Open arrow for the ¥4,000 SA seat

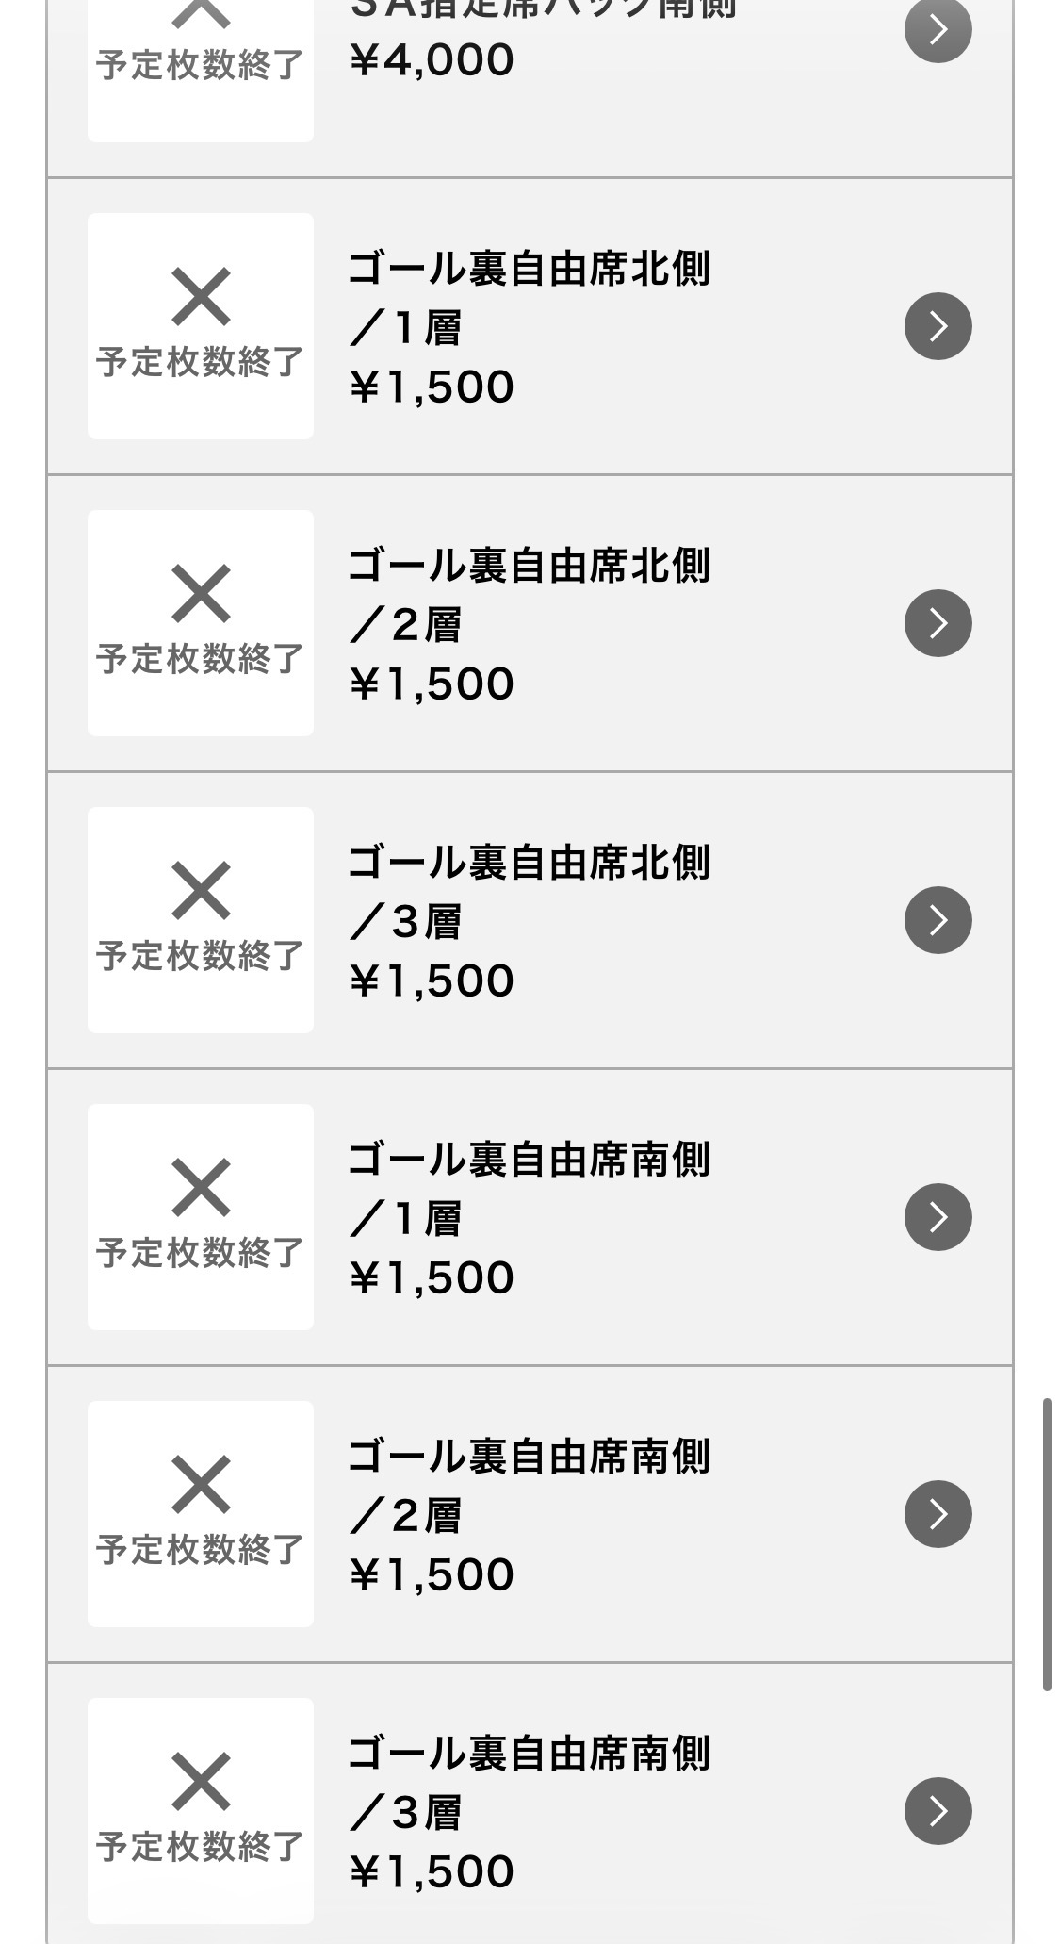tap(938, 30)
